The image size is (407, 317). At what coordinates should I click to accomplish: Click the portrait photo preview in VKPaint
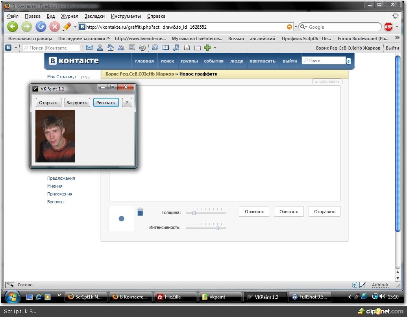[55, 136]
